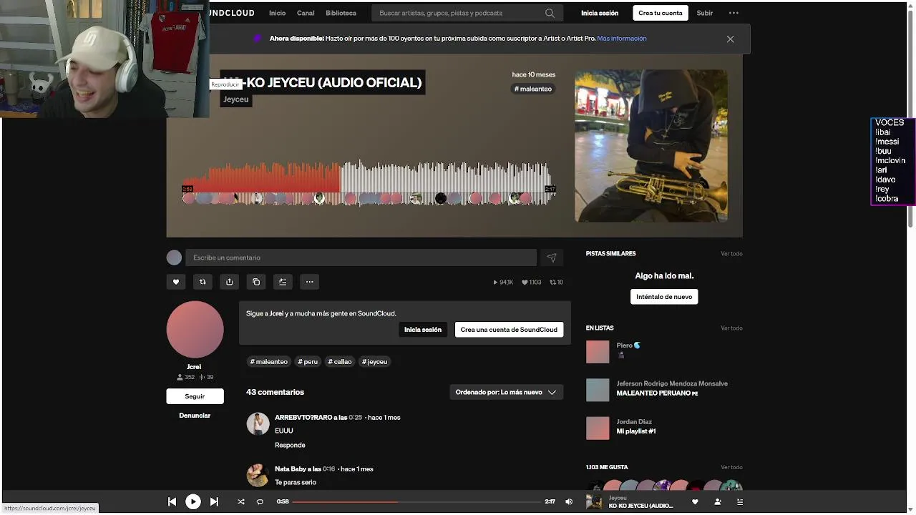This screenshot has width=916, height=515.
Task: Open the Canal tab in navigation
Action: [x=306, y=13]
